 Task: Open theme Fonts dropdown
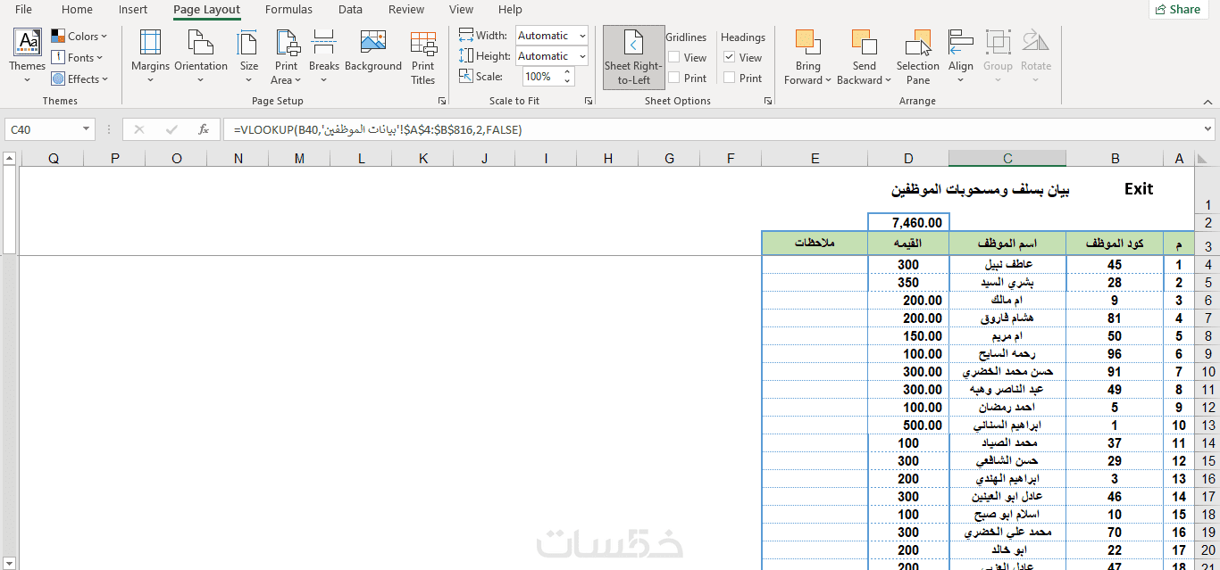[77, 58]
